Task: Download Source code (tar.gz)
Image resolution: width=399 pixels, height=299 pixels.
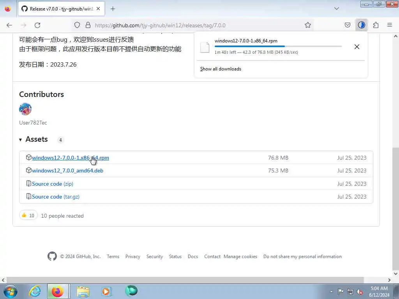Action: pyautogui.click(x=56, y=197)
